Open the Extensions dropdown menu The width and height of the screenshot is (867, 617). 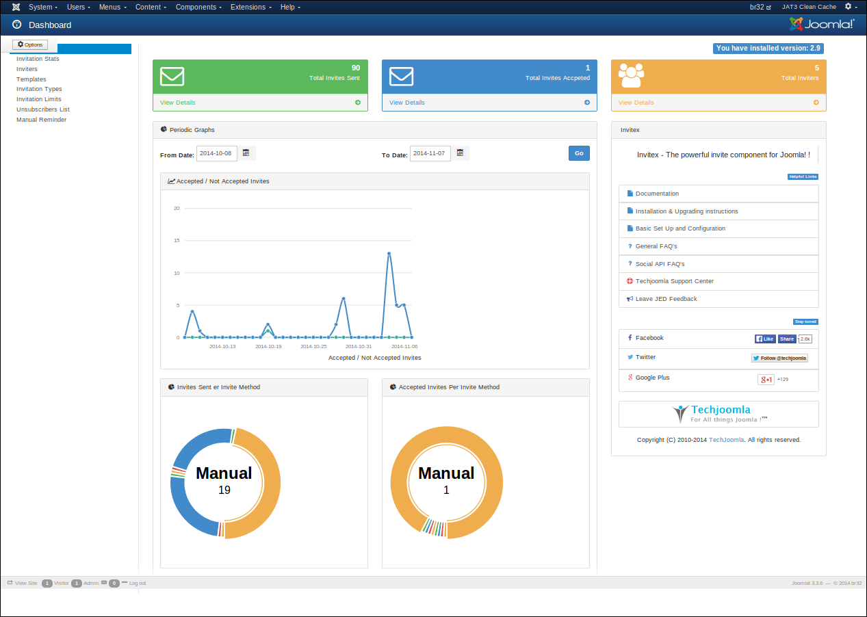pos(250,7)
